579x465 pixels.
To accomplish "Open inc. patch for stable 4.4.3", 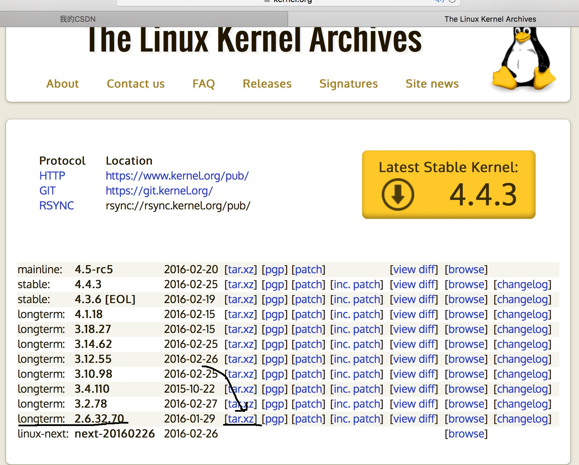I will [x=357, y=284].
